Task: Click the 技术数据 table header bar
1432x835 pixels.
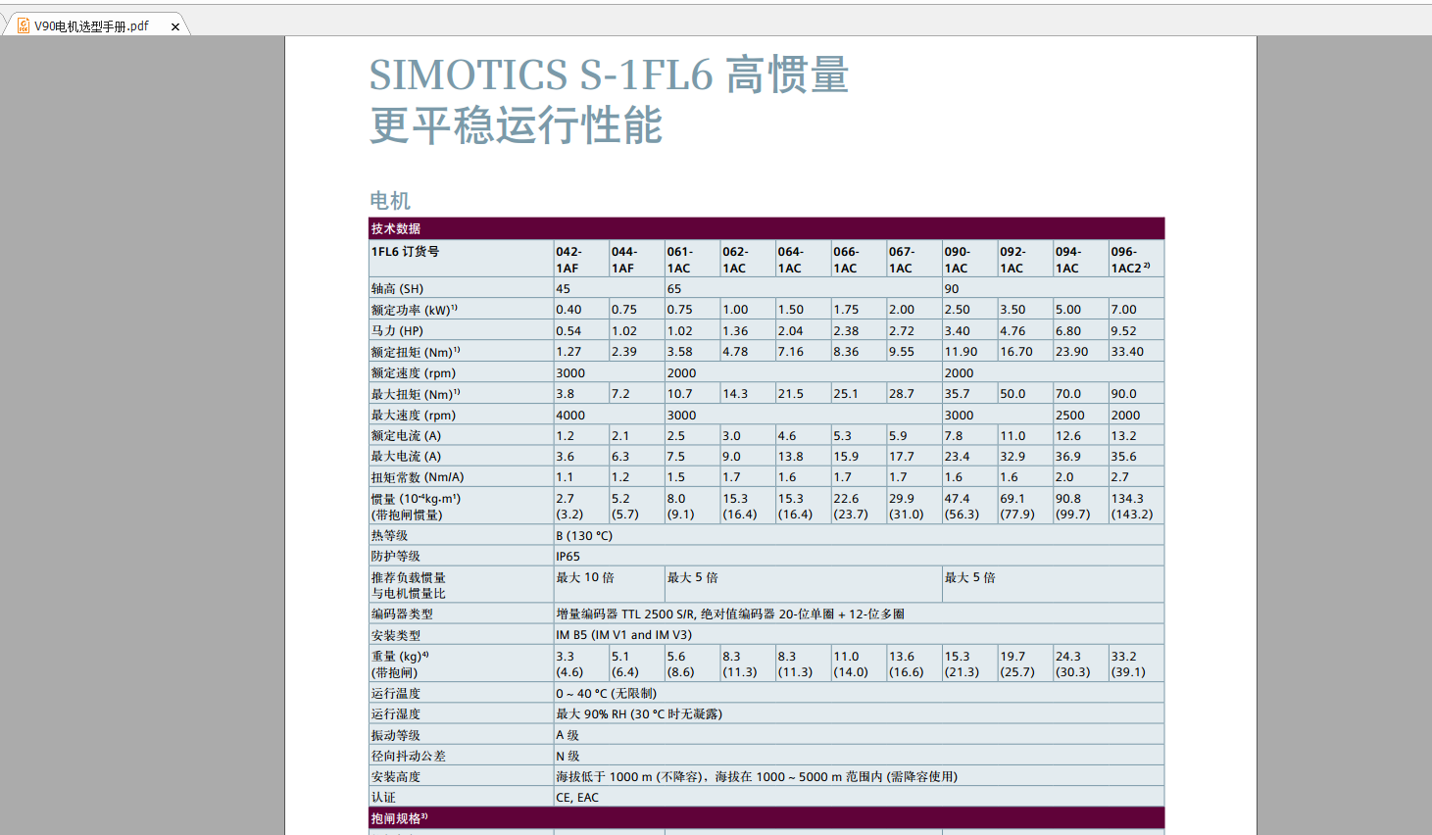Action: (765, 228)
